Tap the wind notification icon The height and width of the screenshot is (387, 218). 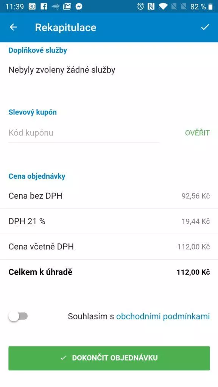tap(55, 7)
